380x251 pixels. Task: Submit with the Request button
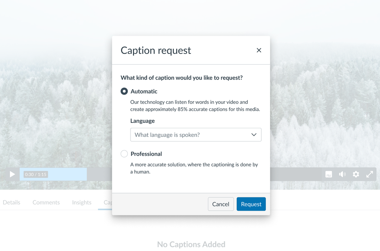click(251, 204)
